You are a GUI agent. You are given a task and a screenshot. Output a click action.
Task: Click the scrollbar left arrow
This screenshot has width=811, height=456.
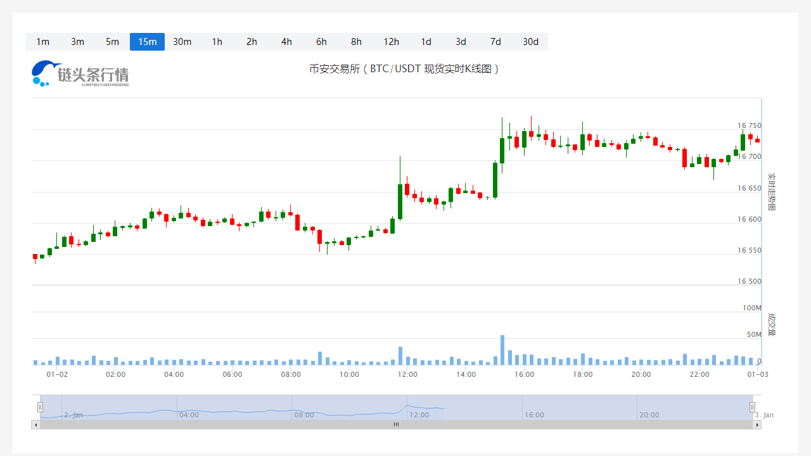[x=35, y=424]
